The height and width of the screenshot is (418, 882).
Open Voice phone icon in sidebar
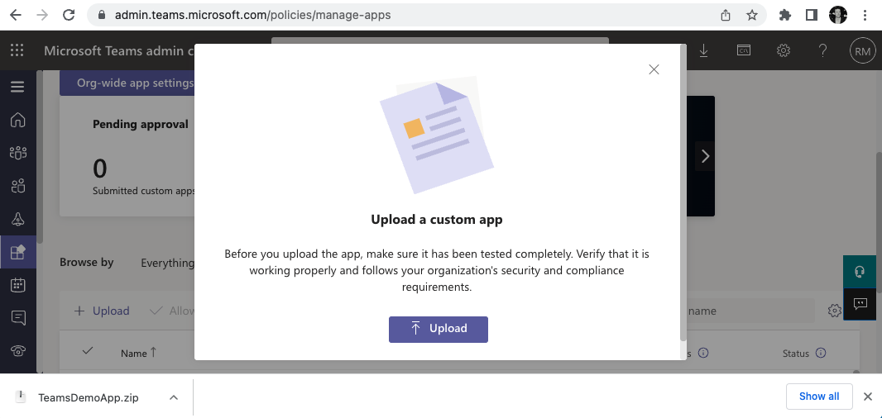tap(18, 351)
